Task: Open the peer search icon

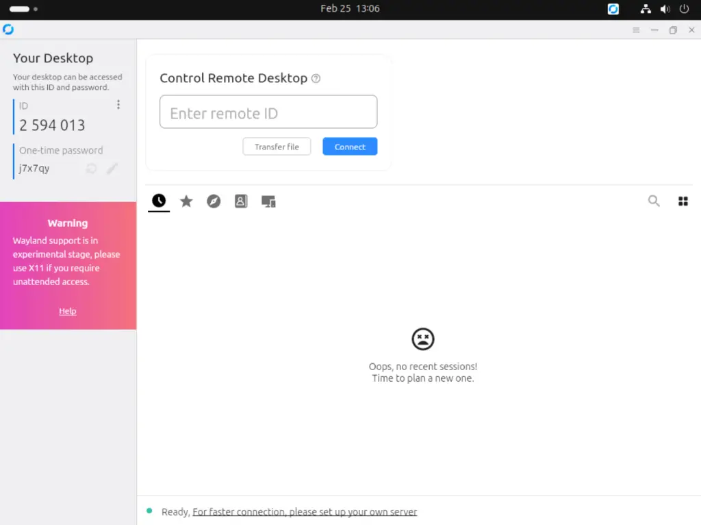Action: point(654,201)
